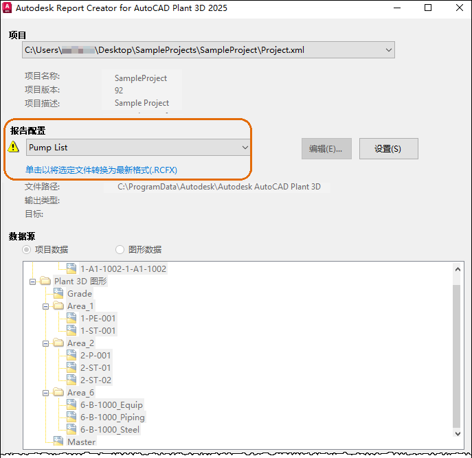Select the 1-A1-1002-1-A1-1002 tree item
The image size is (472, 458).
(124, 268)
